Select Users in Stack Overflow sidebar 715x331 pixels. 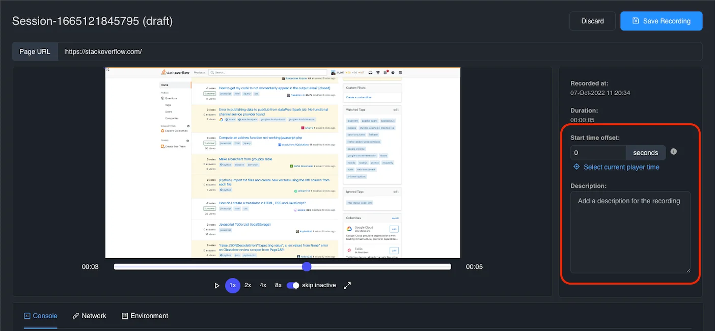pos(169,112)
